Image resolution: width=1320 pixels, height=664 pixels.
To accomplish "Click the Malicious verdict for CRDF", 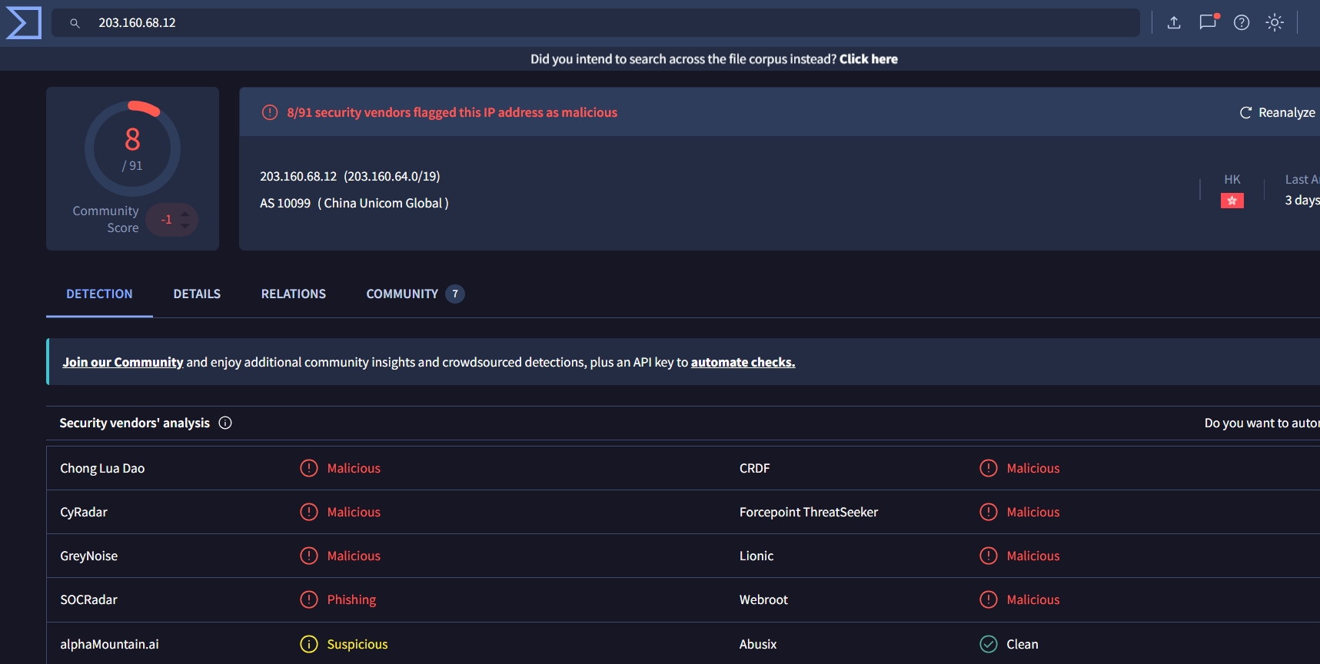I will point(1033,468).
